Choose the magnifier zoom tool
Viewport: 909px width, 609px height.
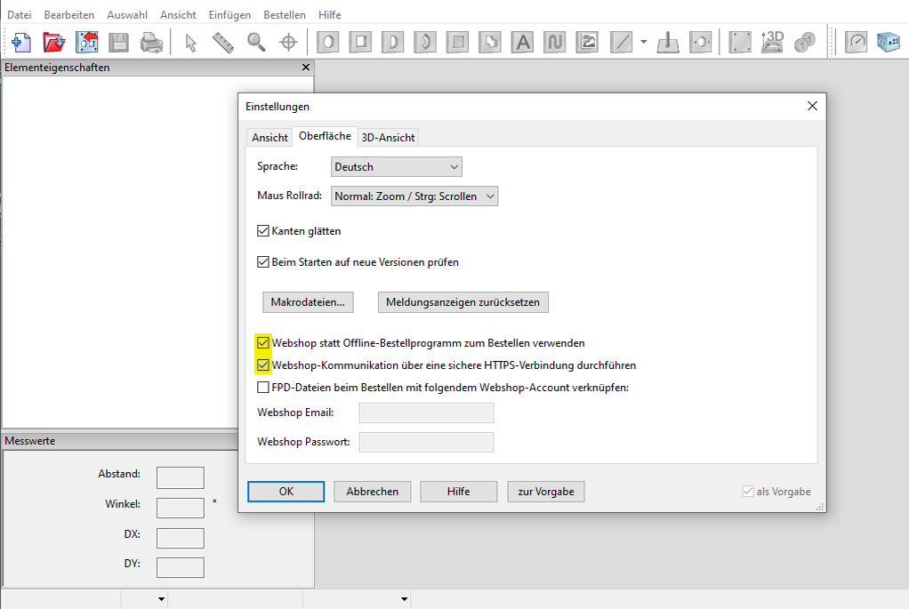pos(256,42)
